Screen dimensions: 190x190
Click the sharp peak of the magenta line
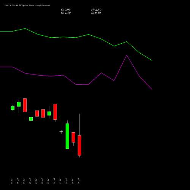point(127,55)
